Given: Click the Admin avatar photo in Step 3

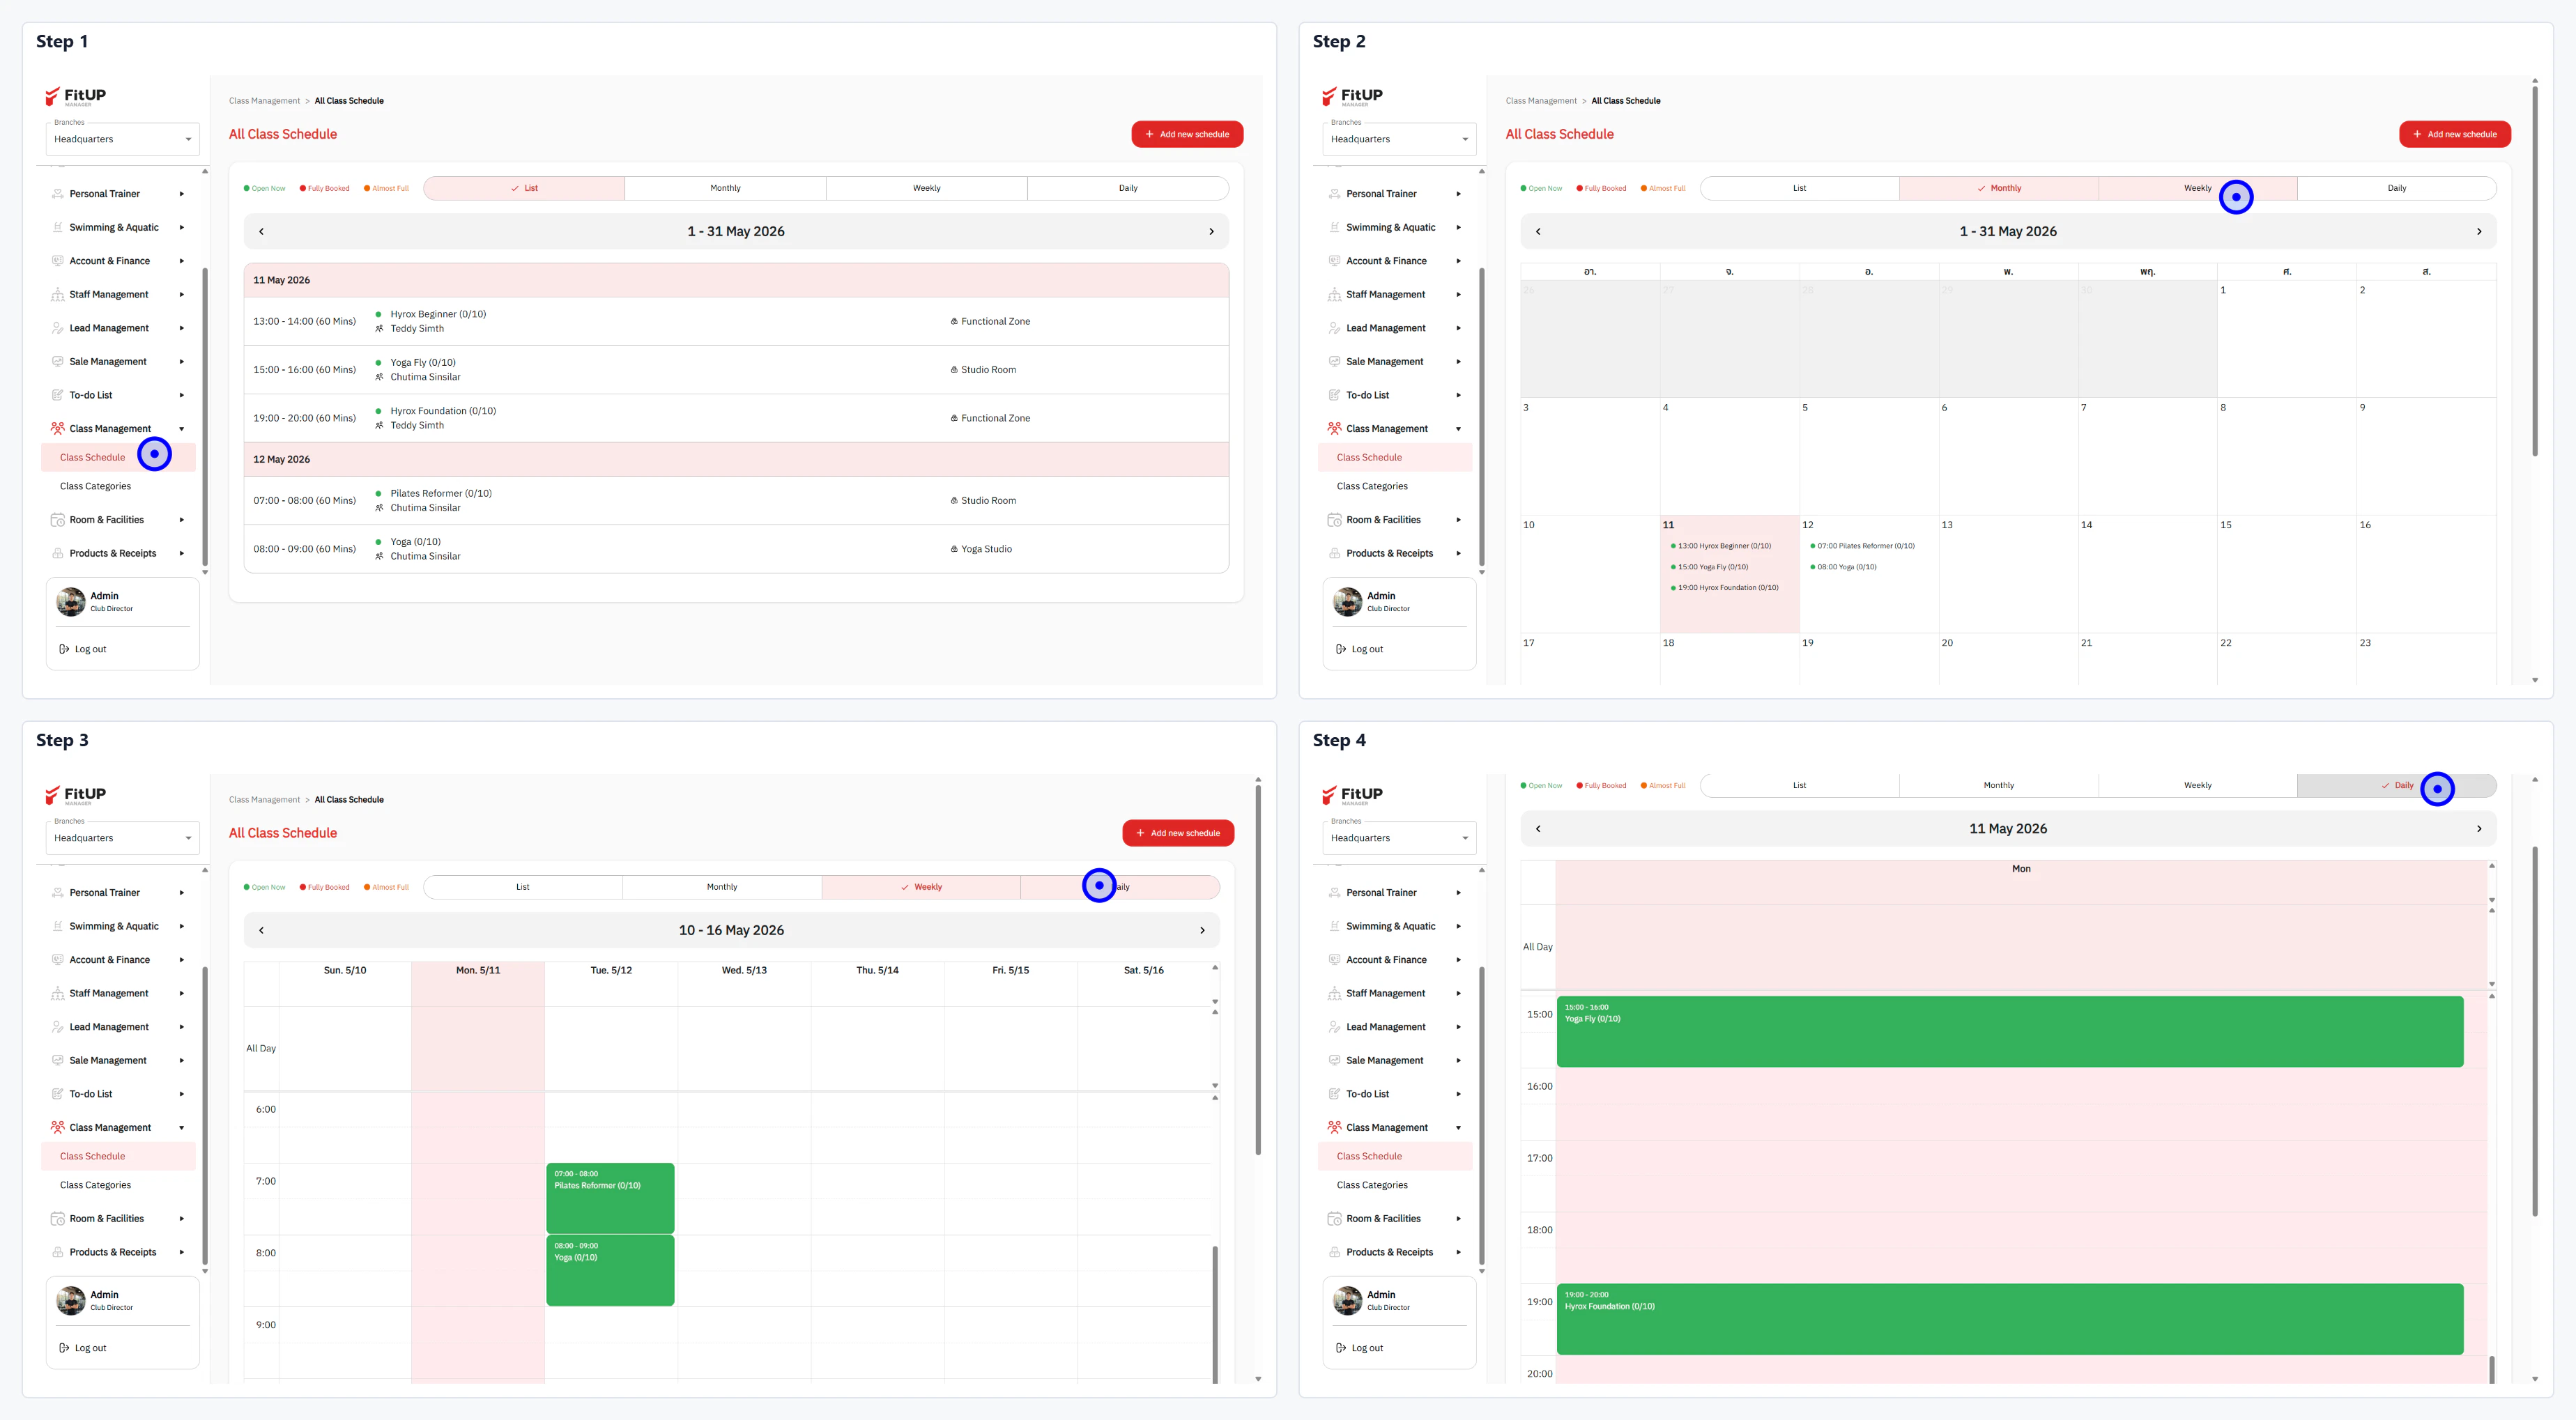Looking at the screenshot, I should (71, 1301).
